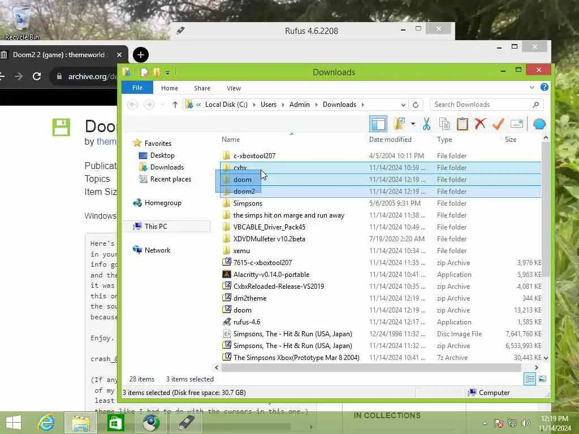Image resolution: width=579 pixels, height=434 pixels.
Task: Click the vertical scrollbar of file list
Action: 546,210
